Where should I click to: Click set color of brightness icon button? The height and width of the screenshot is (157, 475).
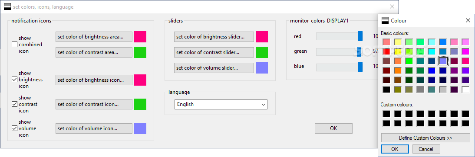pos(94,80)
